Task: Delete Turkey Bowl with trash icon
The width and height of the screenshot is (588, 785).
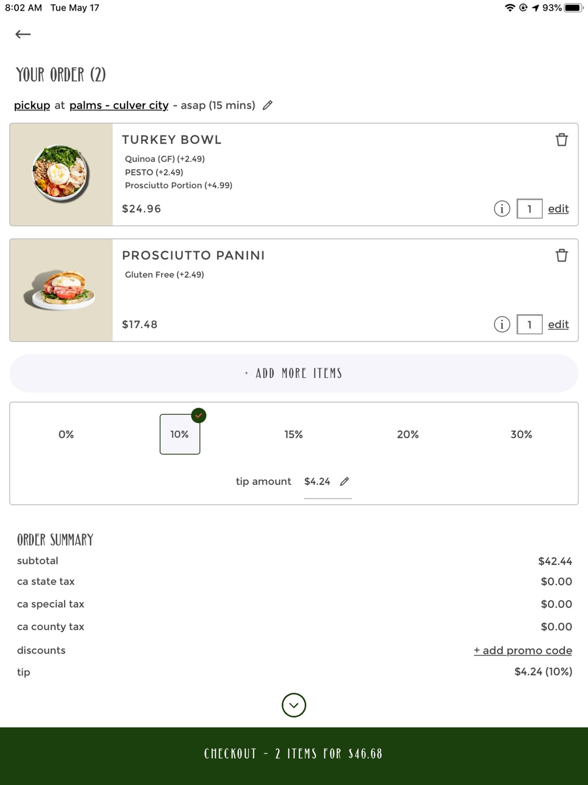Action: pyautogui.click(x=562, y=139)
